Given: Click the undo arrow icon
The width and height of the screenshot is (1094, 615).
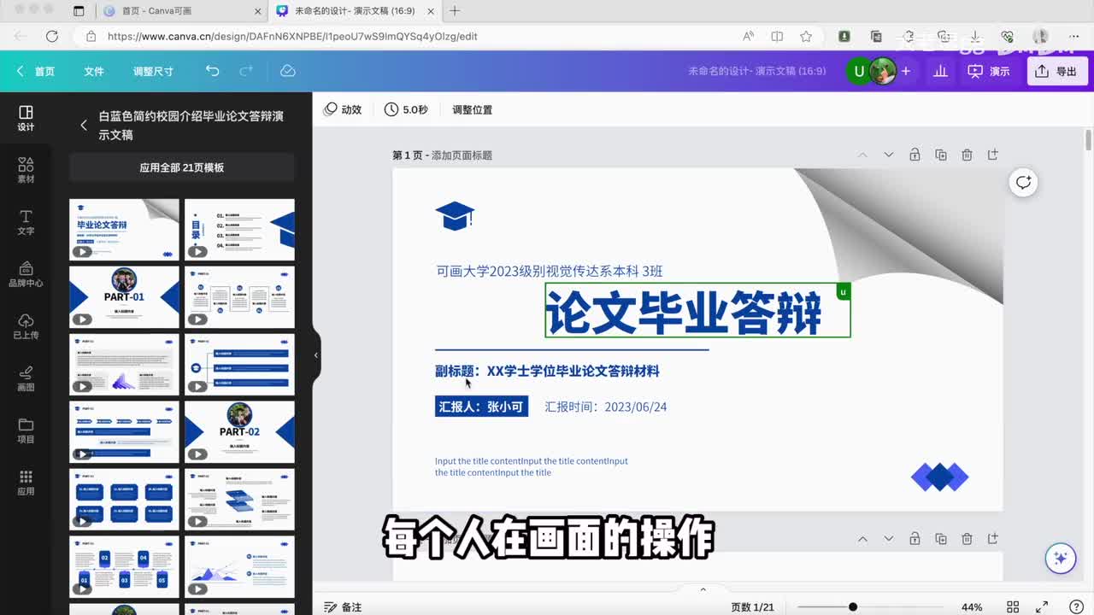Looking at the screenshot, I should tap(212, 71).
